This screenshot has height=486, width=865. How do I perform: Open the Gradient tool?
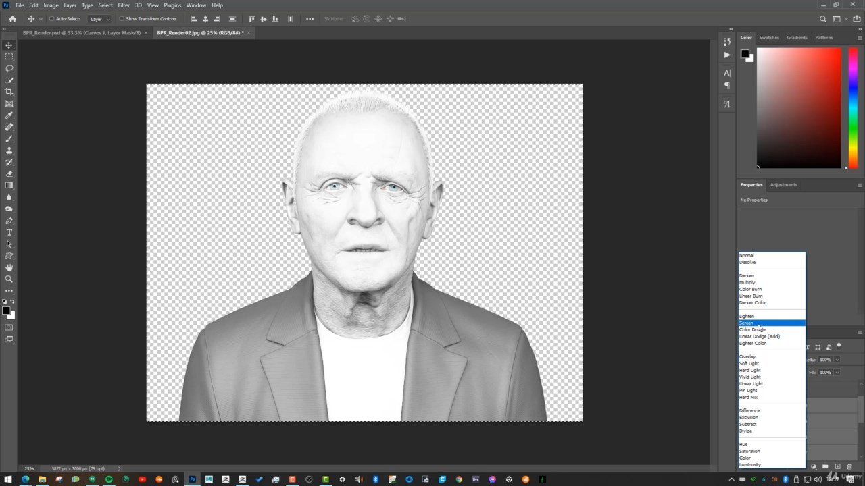tap(9, 186)
